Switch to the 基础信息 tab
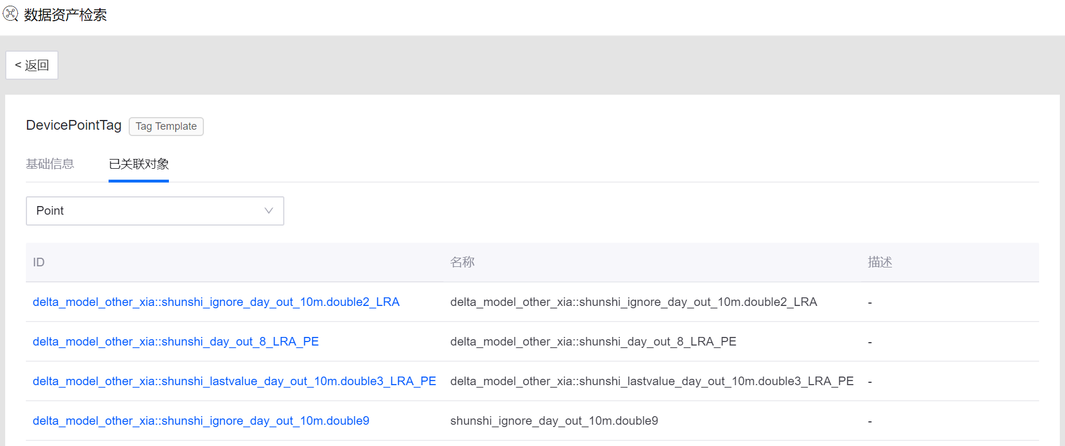Screen dimensions: 1065x446 click(50, 164)
